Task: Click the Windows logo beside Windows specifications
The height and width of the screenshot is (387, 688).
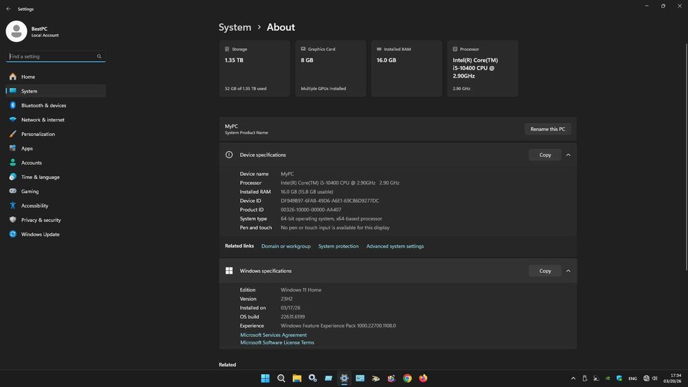Action: pyautogui.click(x=229, y=271)
